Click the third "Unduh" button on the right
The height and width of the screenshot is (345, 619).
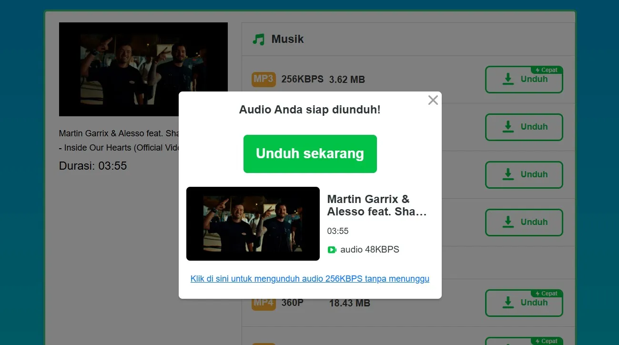(x=524, y=174)
